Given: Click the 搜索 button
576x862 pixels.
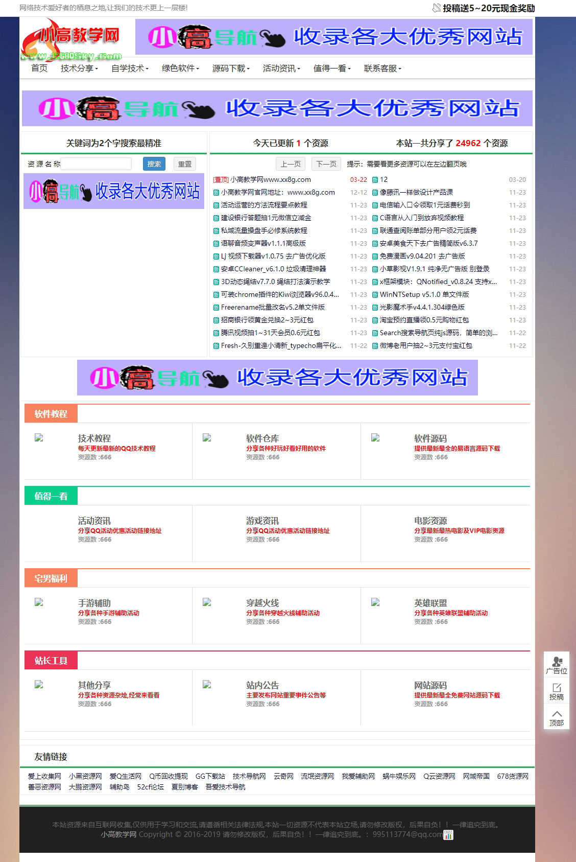Looking at the screenshot, I should click(154, 164).
